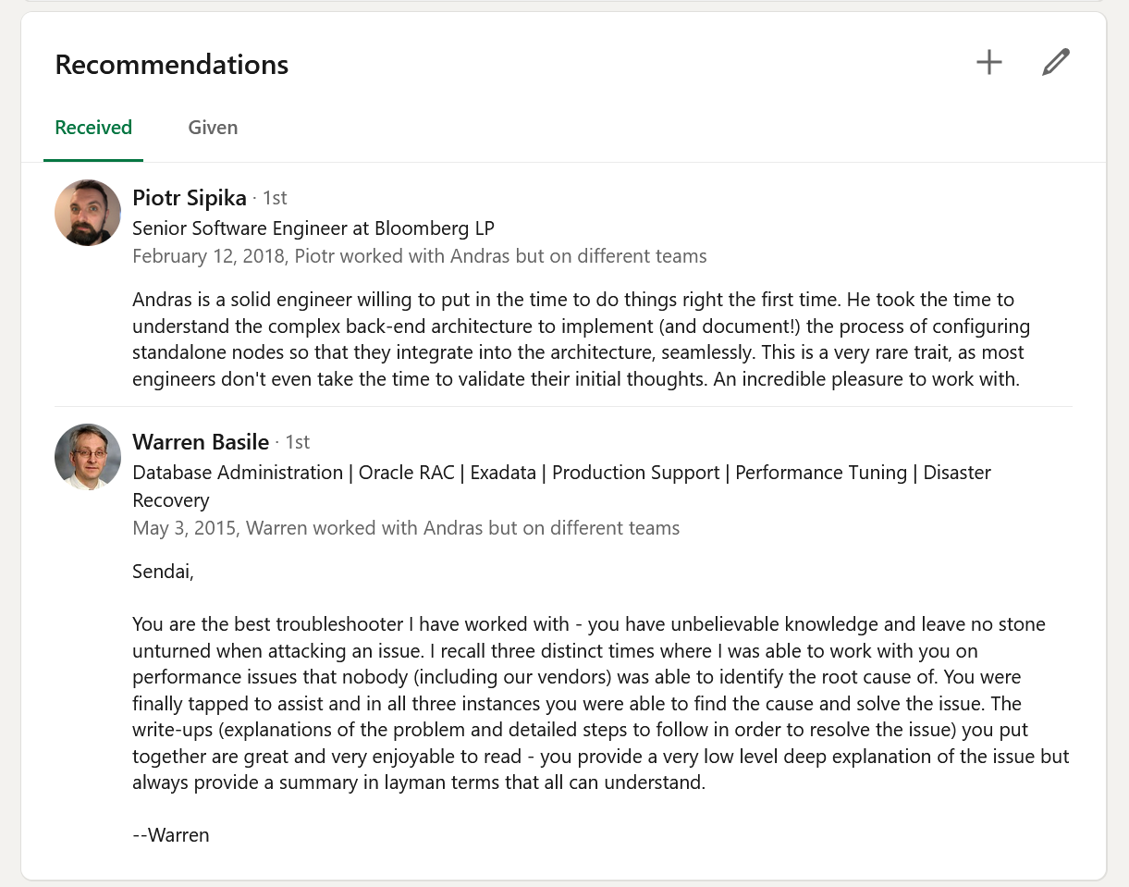Open Warren Basile's profile name link
Image resolution: width=1129 pixels, height=887 pixels.
(201, 442)
